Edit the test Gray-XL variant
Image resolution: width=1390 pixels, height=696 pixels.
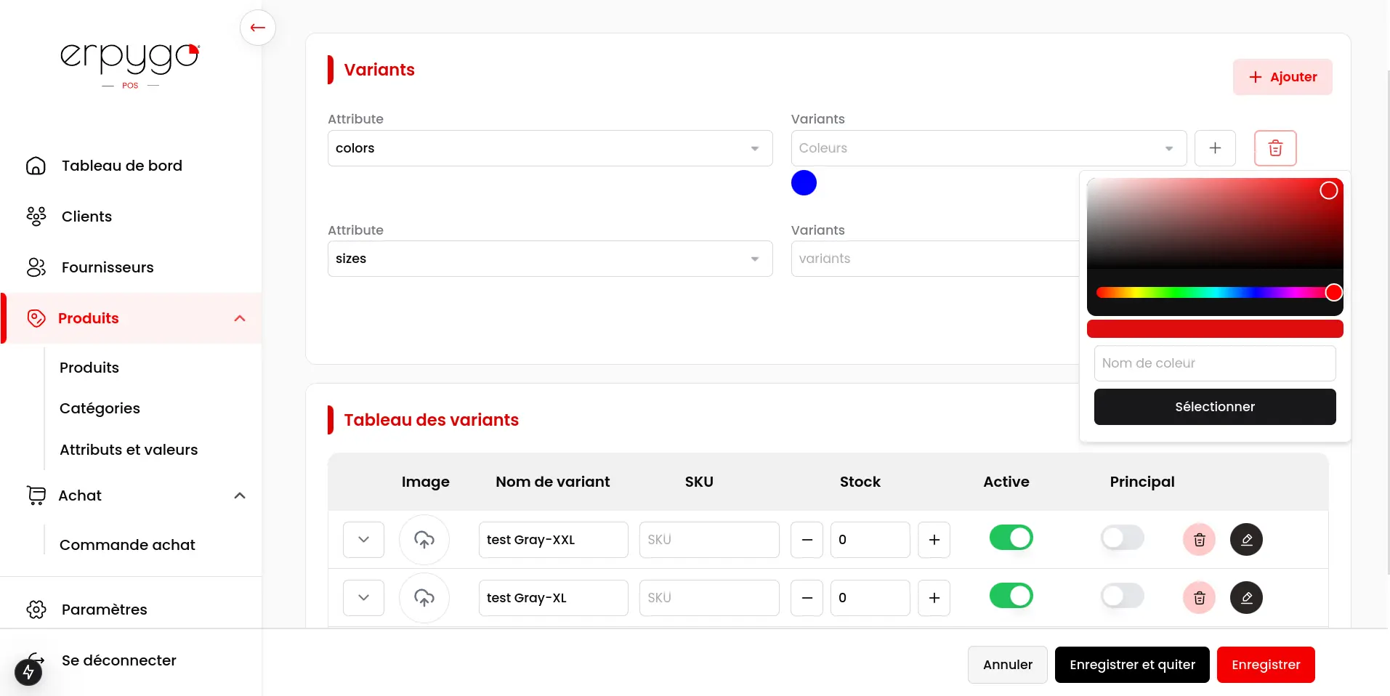click(1246, 598)
